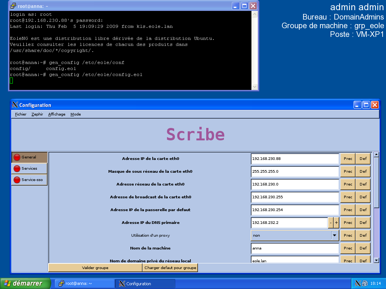
Task: Click the Scribe title heading
Action: [196, 134]
